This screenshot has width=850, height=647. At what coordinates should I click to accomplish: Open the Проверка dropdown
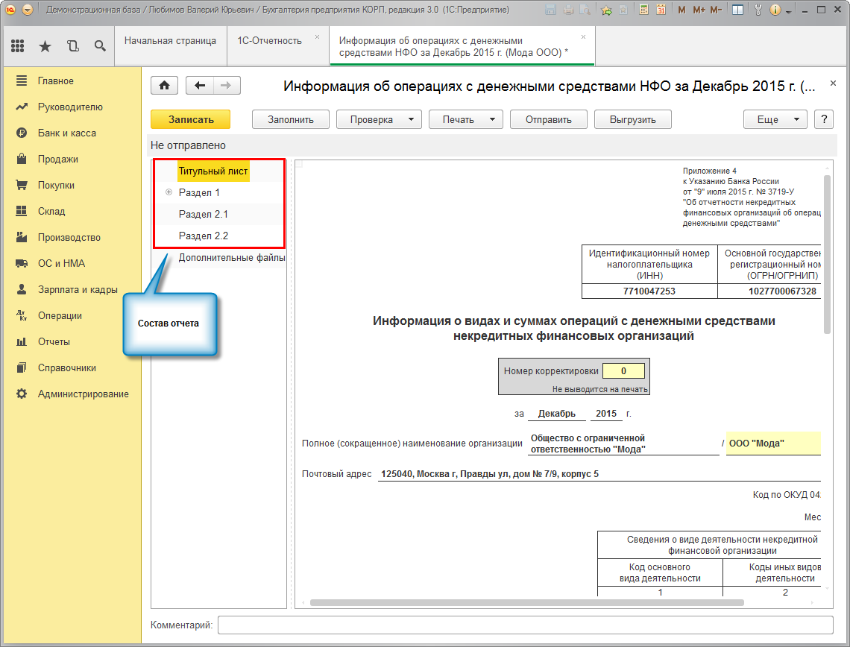point(379,119)
